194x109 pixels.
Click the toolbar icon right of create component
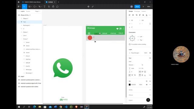click(93, 7)
